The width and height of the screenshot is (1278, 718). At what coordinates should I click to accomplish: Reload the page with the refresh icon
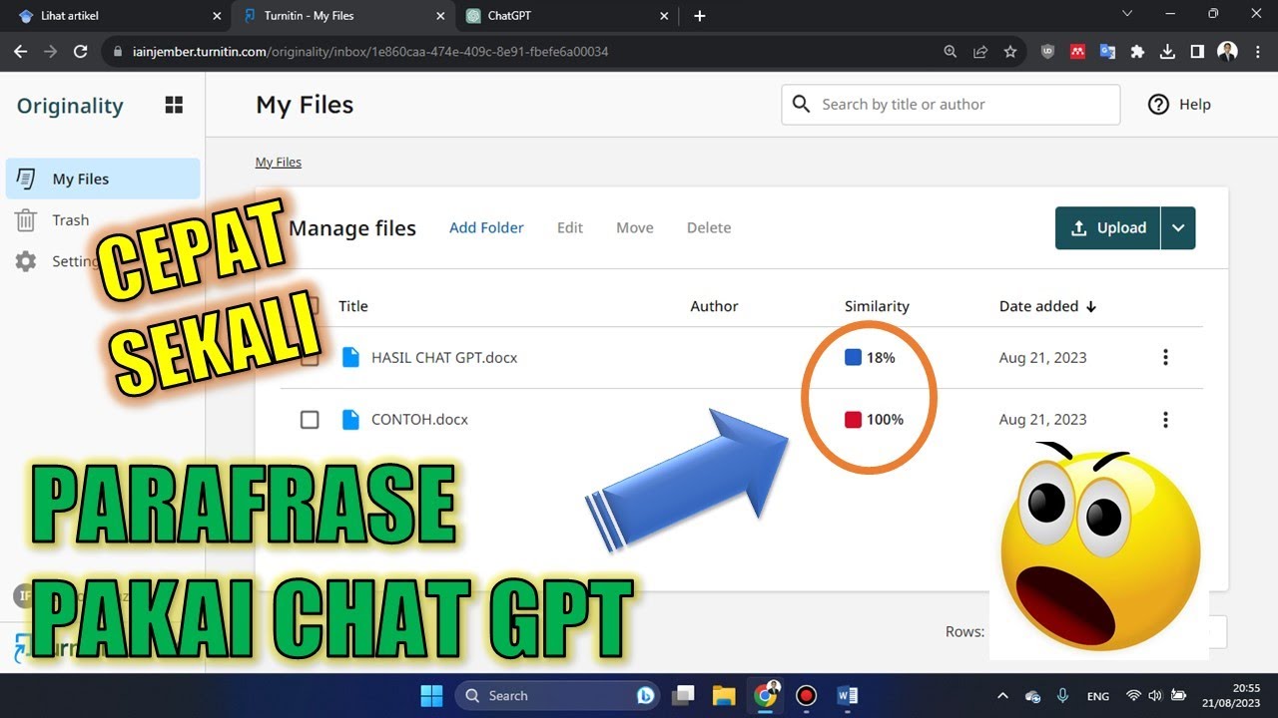pyautogui.click(x=82, y=52)
